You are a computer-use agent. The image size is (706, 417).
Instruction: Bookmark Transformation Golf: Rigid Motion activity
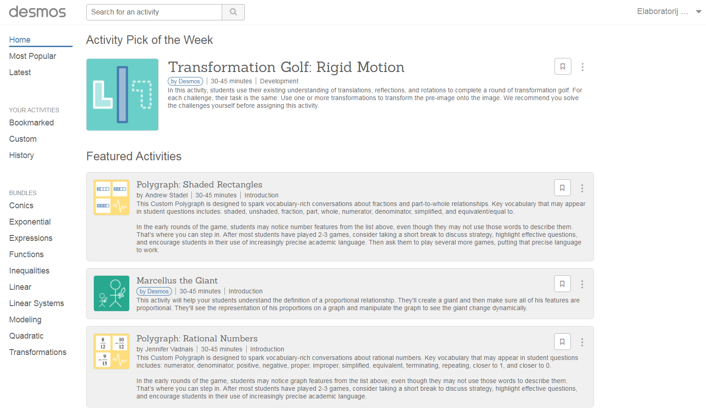(562, 67)
